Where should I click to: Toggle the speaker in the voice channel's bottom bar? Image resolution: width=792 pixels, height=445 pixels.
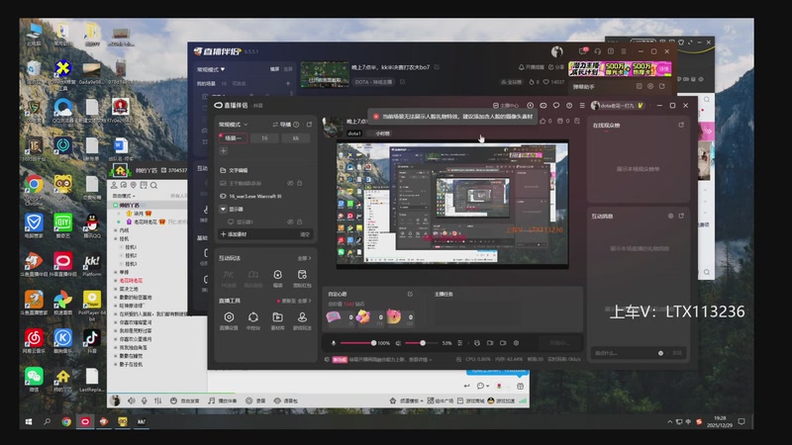(x=132, y=400)
